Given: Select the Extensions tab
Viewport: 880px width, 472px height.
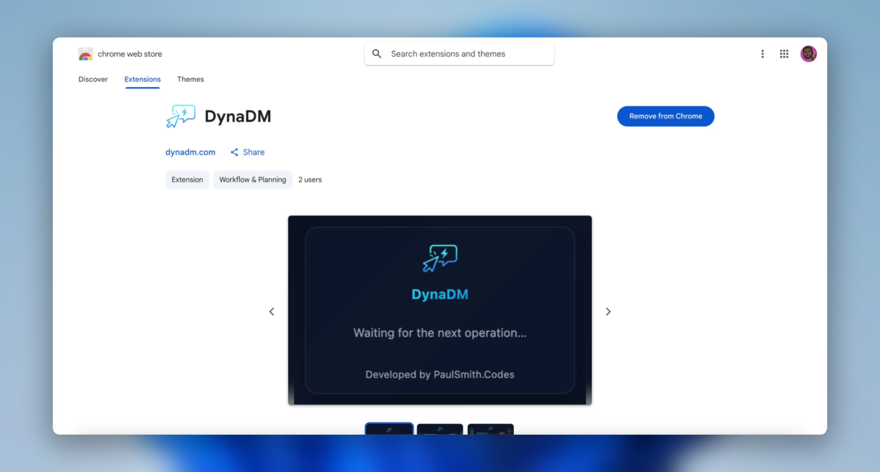Looking at the screenshot, I should pyautogui.click(x=142, y=79).
